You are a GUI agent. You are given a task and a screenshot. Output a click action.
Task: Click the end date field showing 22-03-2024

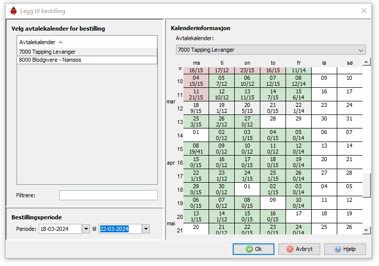(120, 229)
